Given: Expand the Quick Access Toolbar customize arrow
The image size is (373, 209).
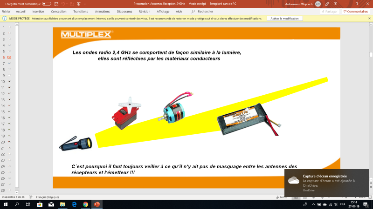Looking at the screenshot, I should point(86,4).
